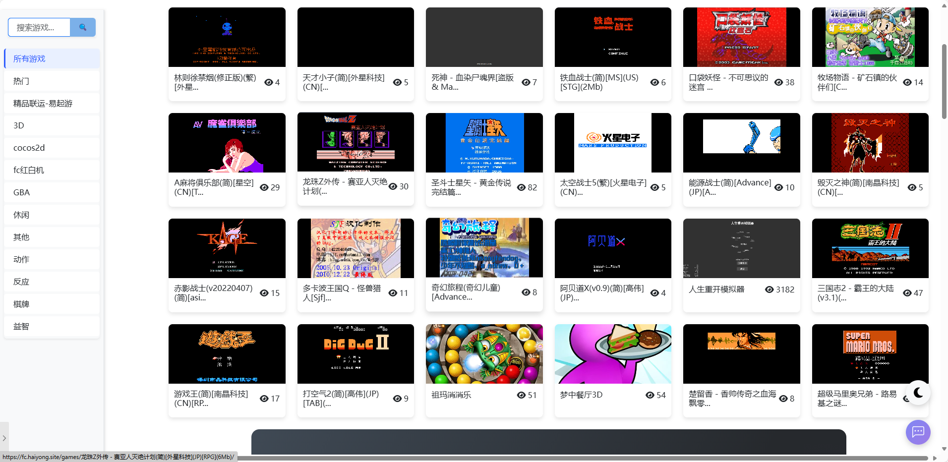Open the 太空战士5 火星电子 thumbnail

pyautogui.click(x=613, y=143)
